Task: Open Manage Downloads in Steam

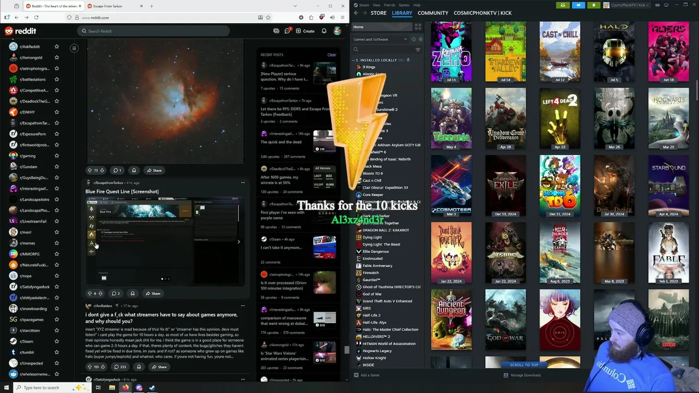Action: [x=522, y=375]
